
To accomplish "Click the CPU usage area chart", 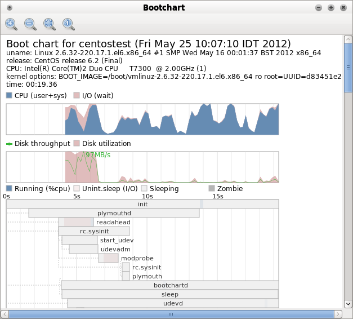I will pos(142,119).
